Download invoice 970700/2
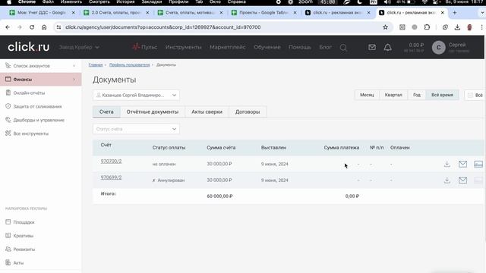The image size is (486, 273). click(x=447, y=164)
